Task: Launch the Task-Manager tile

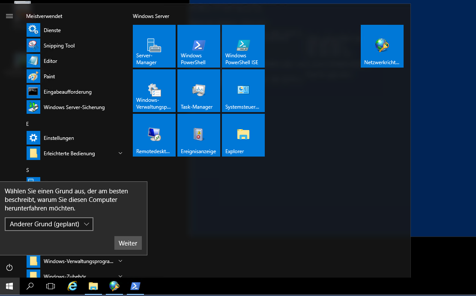Action: pyautogui.click(x=198, y=91)
